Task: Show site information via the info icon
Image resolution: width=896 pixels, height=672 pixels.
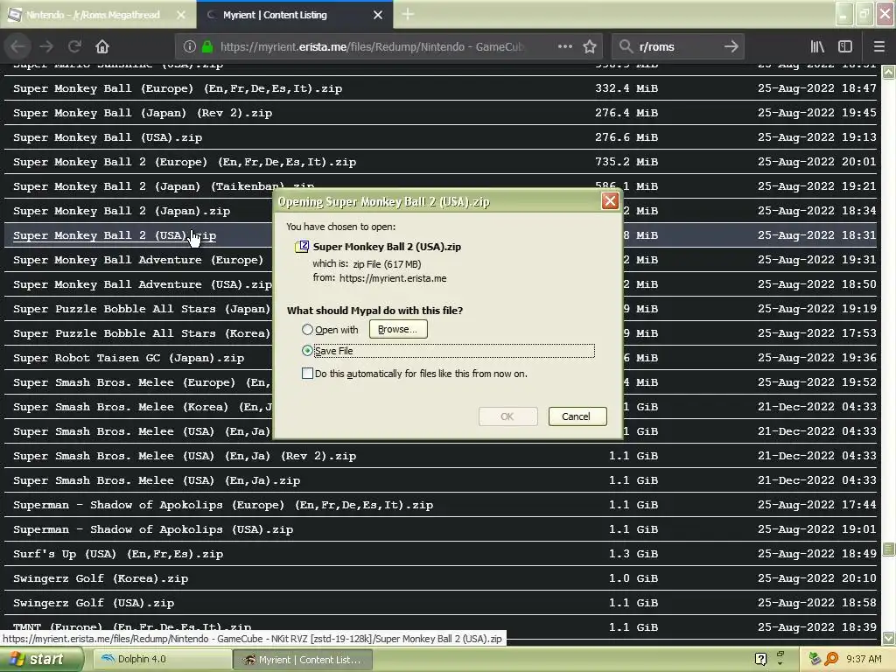Action: [x=189, y=46]
